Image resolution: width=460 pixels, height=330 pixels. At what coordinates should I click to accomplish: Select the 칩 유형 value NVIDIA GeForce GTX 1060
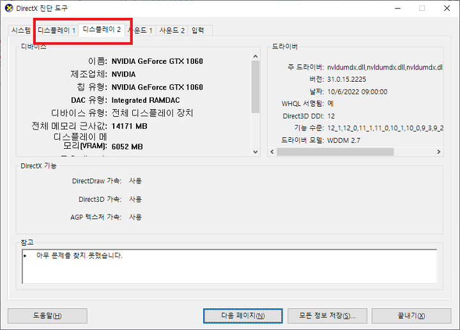157,87
